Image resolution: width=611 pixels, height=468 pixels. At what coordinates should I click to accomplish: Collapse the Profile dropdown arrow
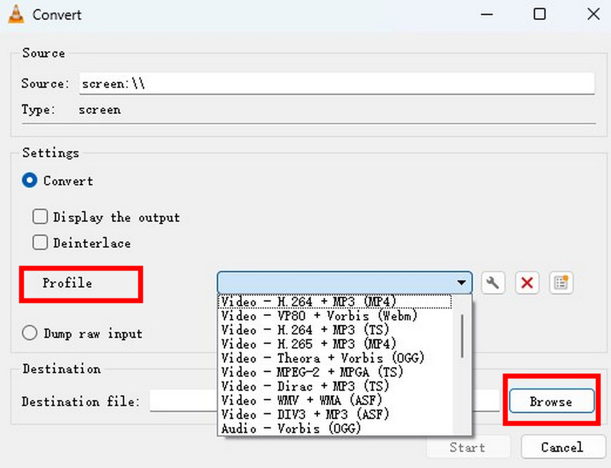pyautogui.click(x=461, y=283)
